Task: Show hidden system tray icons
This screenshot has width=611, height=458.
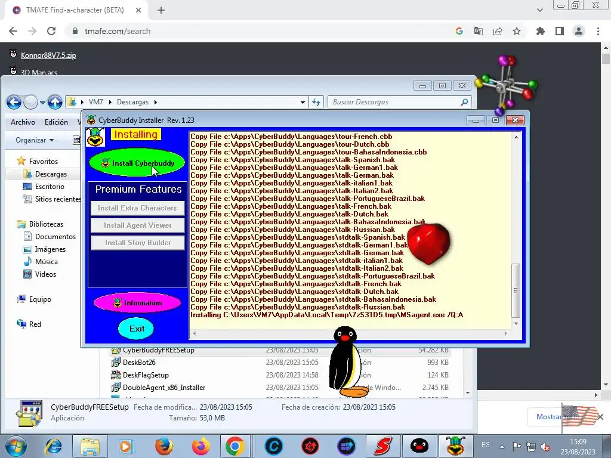Action: point(502,447)
